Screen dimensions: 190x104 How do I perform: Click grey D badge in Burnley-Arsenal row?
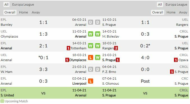[x=91, y=22]
